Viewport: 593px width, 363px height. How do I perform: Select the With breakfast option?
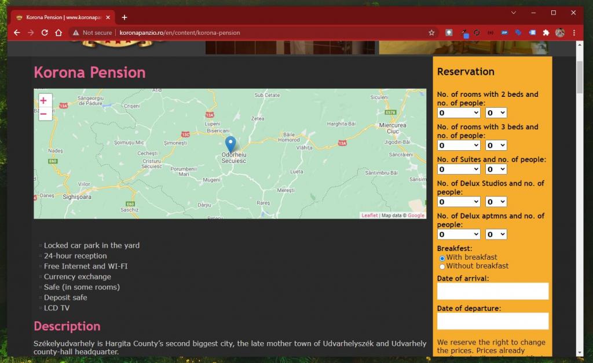pyautogui.click(x=442, y=258)
